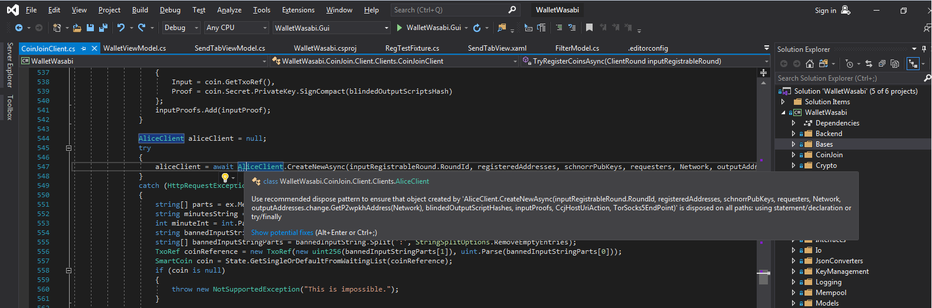
Task: Collapse the try block outlining box
Action: (68, 148)
